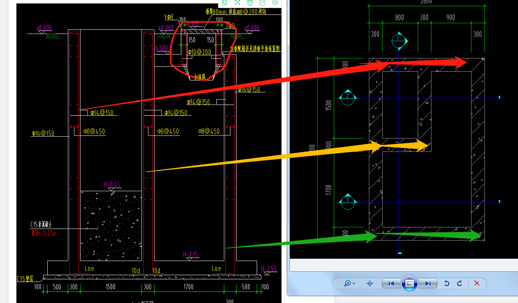This screenshot has width=518, height=303.
Task: Click the -0.500 elevation label
Action: tap(161, 48)
